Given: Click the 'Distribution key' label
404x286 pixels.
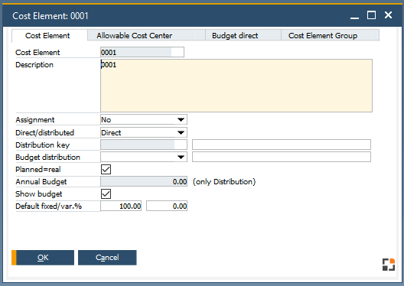Looking at the screenshot, I should tap(43, 145).
